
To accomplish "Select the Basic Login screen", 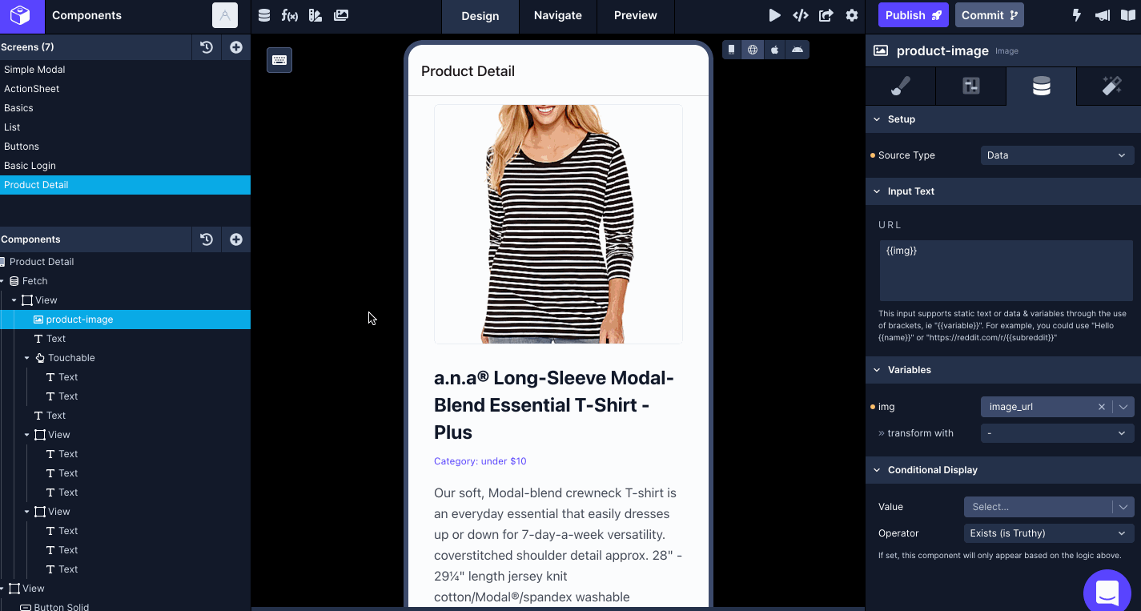I will point(125,166).
